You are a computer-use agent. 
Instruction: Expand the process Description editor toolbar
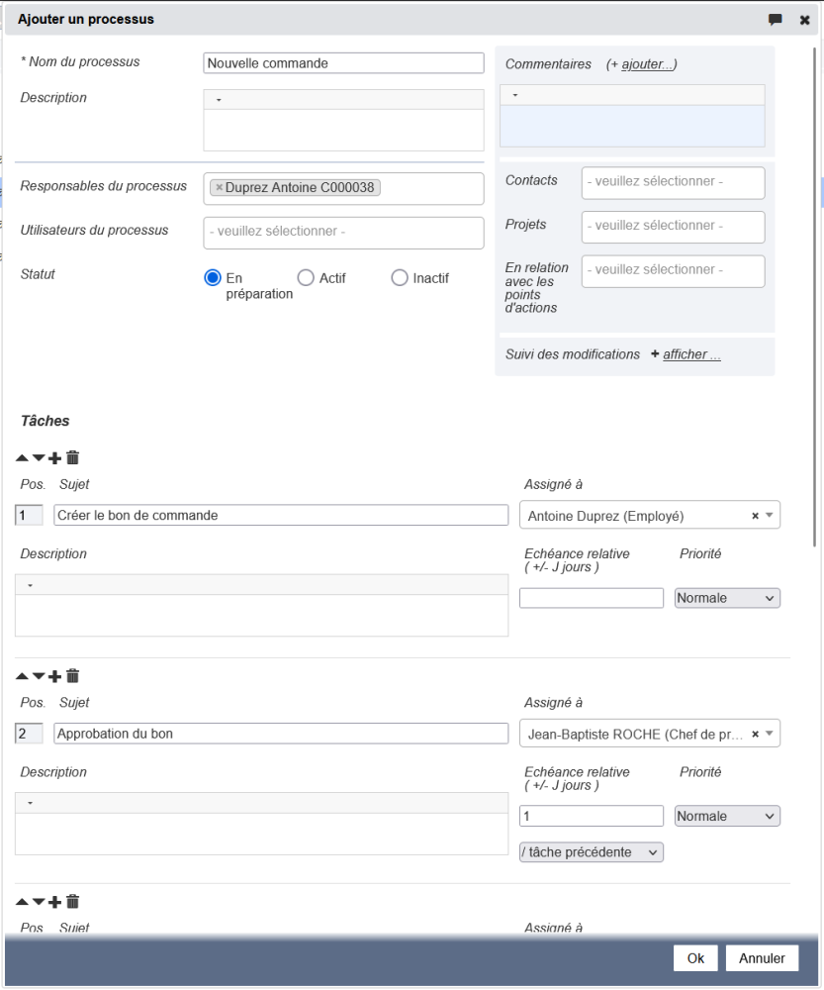[219, 100]
